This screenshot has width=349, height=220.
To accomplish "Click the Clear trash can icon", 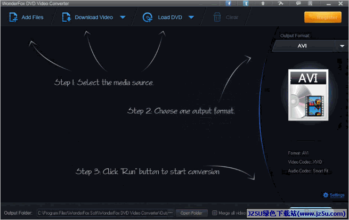I will pos(217,18).
